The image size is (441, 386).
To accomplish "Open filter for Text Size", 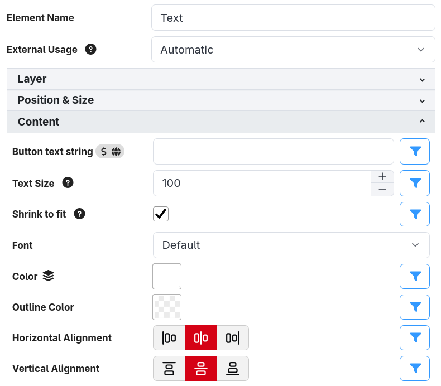I will click(x=415, y=183).
